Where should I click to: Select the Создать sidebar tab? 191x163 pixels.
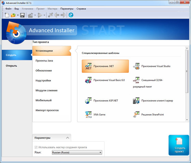(x=17, y=55)
